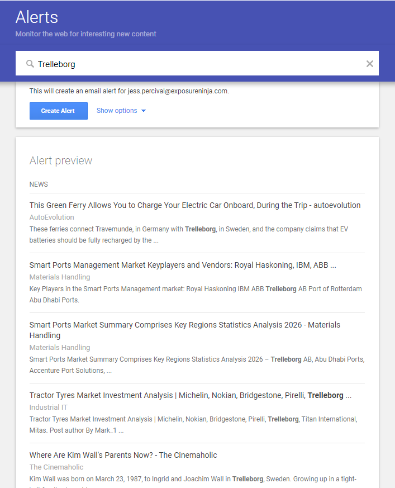Viewport: 395px width, 488px height.
Task: Select the AutoEvolution source name
Action: coord(52,217)
